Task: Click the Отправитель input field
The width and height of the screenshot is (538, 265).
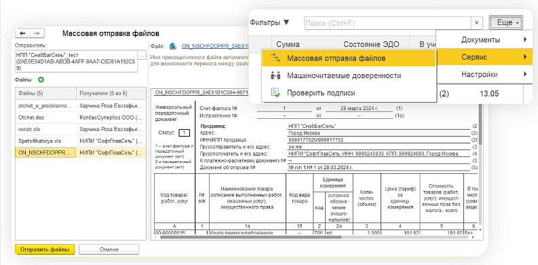Action: pos(76,62)
